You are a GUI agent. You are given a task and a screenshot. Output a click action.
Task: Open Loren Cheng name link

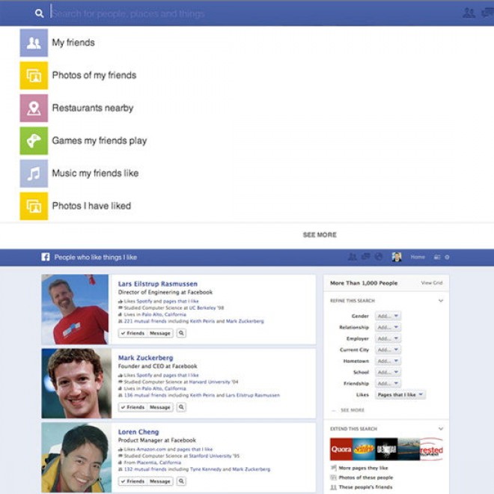click(138, 432)
